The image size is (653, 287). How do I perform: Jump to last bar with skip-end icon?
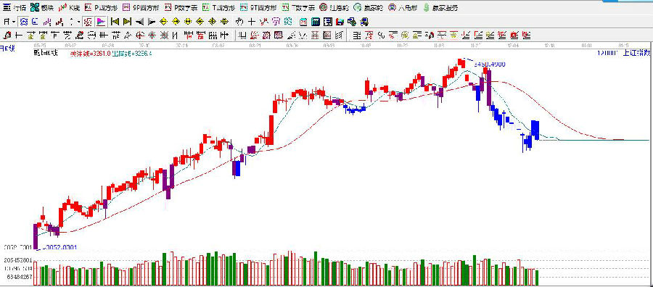coord(127,22)
